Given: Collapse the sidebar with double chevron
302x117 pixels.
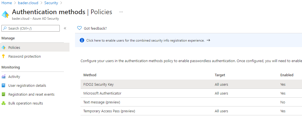Looking at the screenshot, I should coord(65,28).
